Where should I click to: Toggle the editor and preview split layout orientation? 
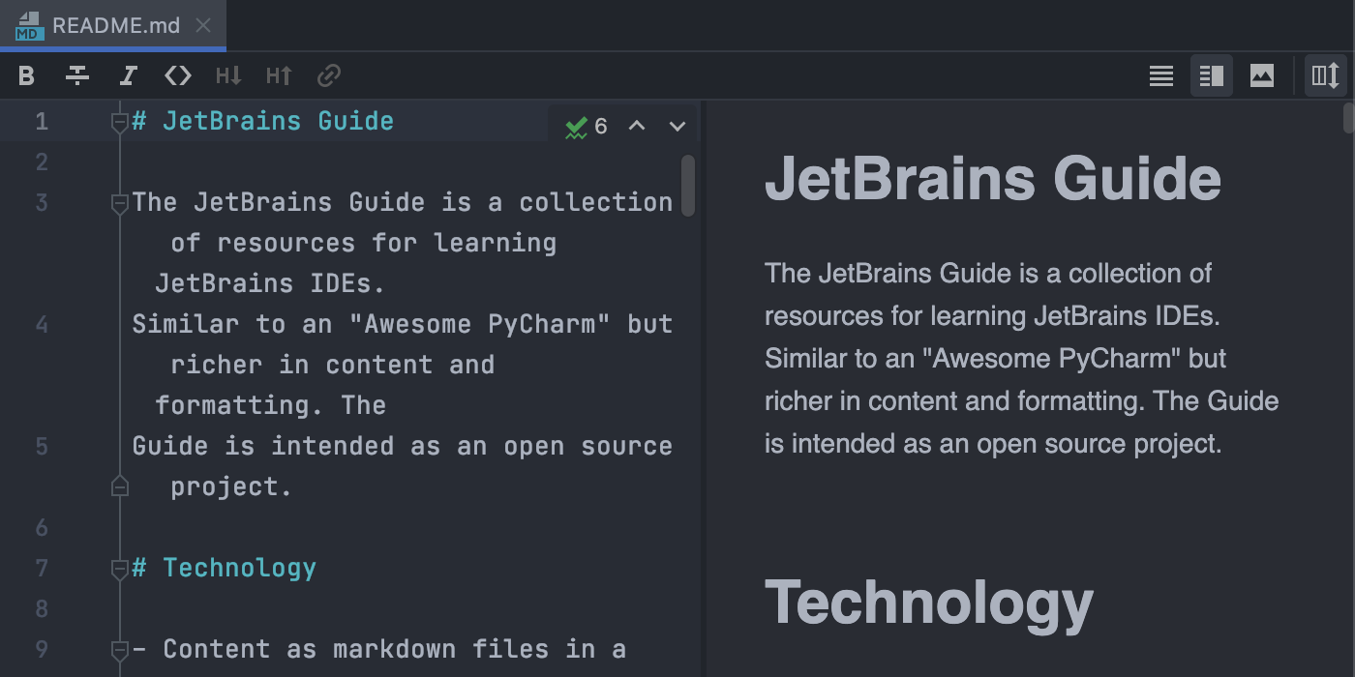1325,75
